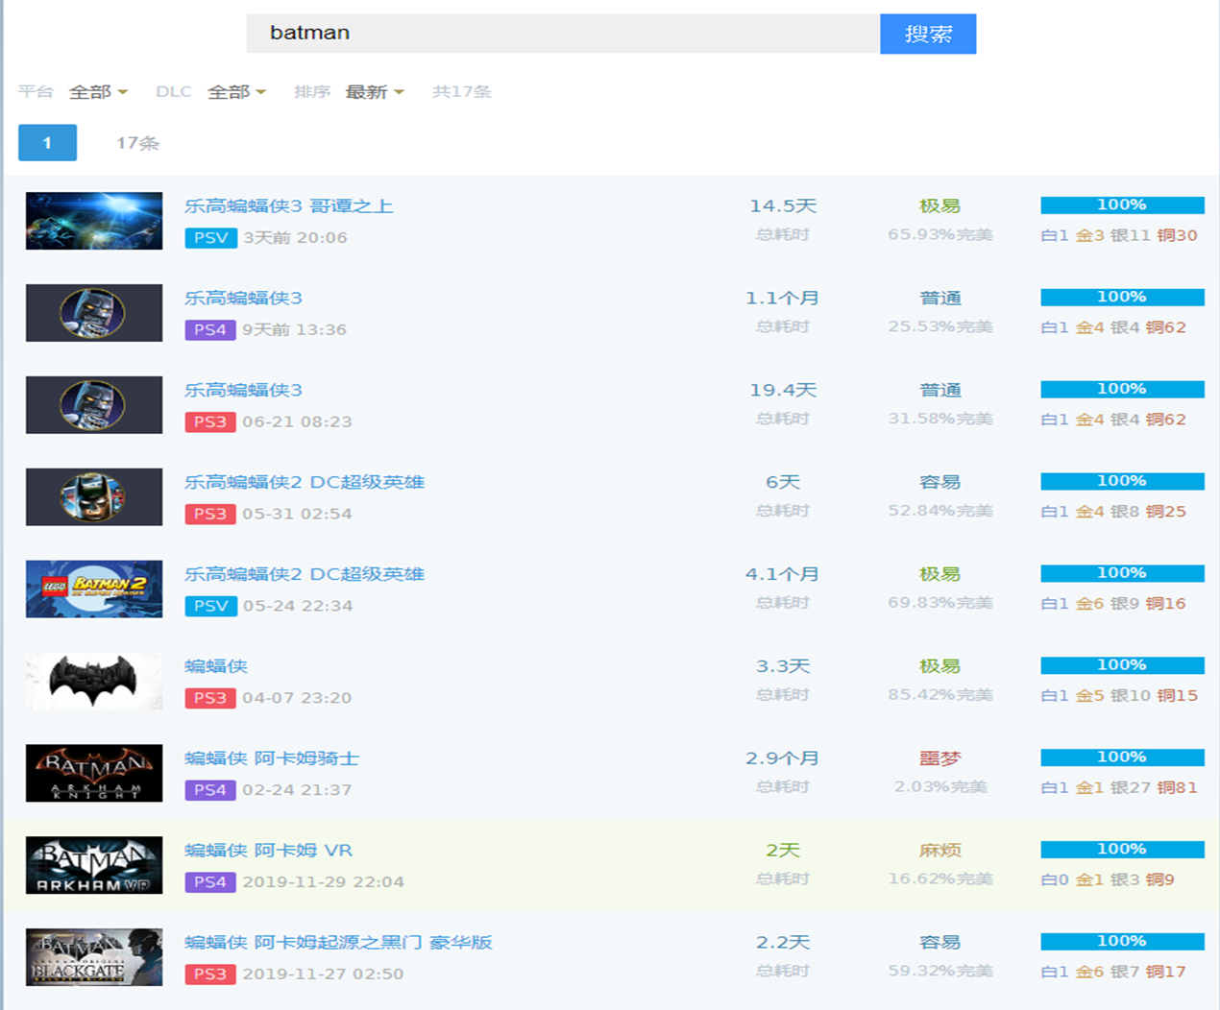Screen dimensions: 1220x1010
Task: Open the 蝙蝠侠 阿卡姆 VR title link
Action: pos(269,851)
